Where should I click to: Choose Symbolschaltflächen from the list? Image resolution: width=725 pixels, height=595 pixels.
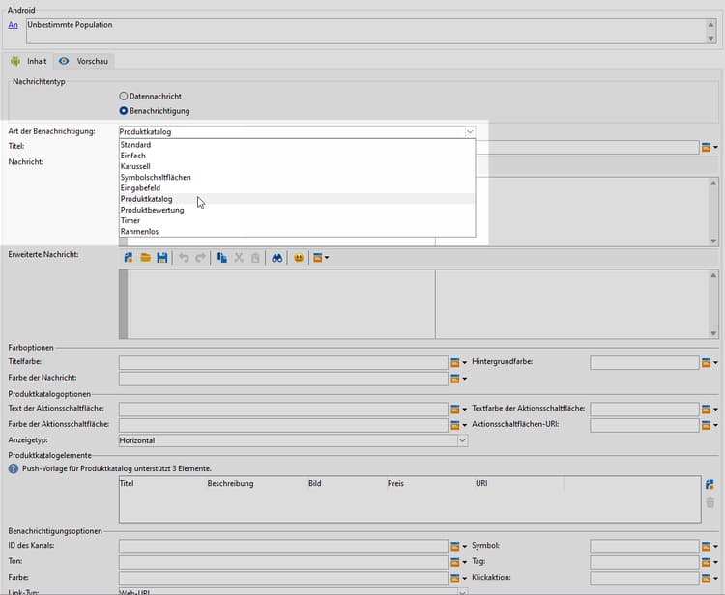298,178
